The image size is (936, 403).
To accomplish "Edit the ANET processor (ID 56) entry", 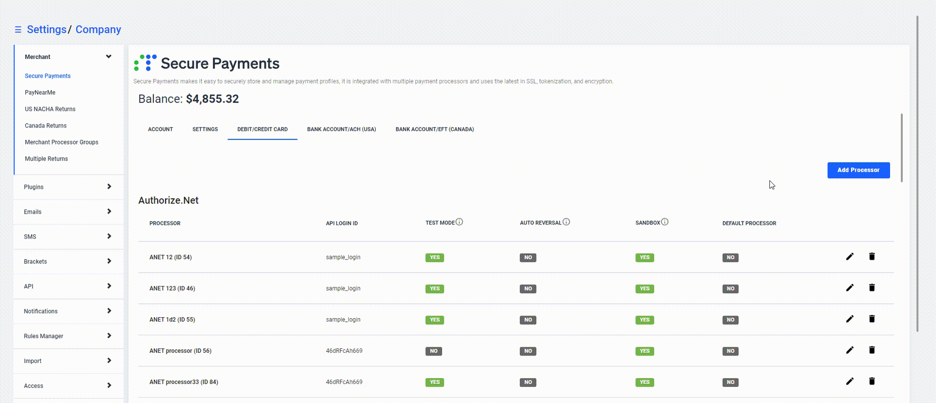I will point(850,350).
